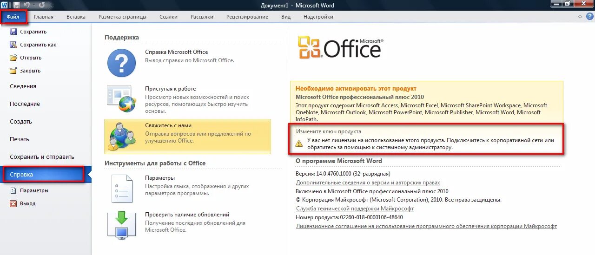This screenshot has height=255, width=595.
Task: Click the Номер продукта: 02260-018-0000106-48640 text
Action: tap(349, 217)
